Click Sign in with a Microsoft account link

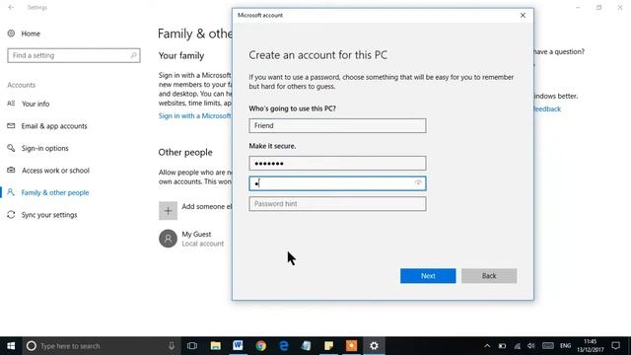tap(195, 116)
